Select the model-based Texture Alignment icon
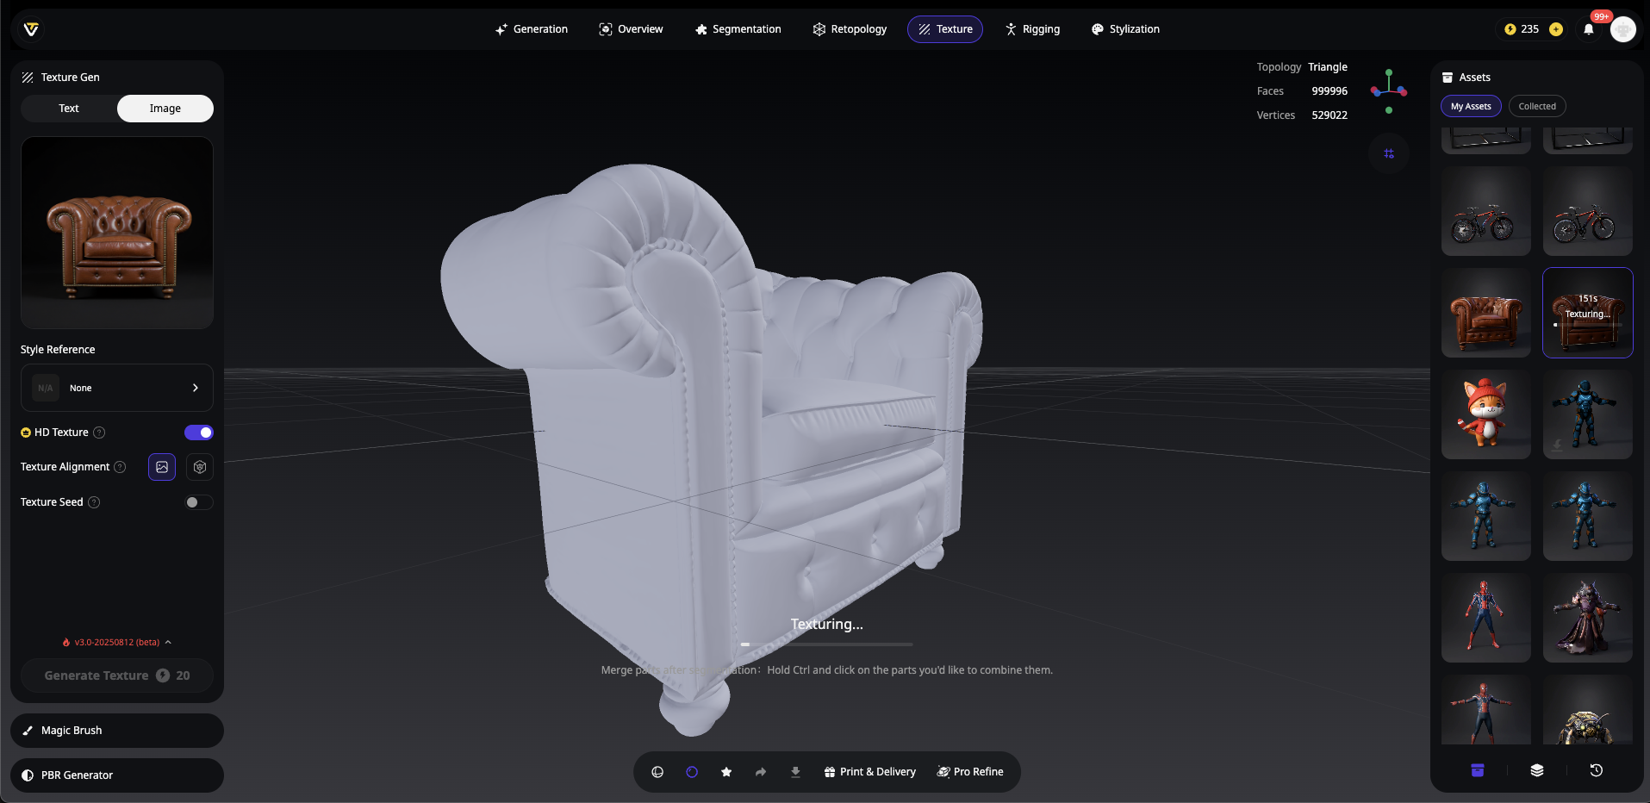 (200, 467)
